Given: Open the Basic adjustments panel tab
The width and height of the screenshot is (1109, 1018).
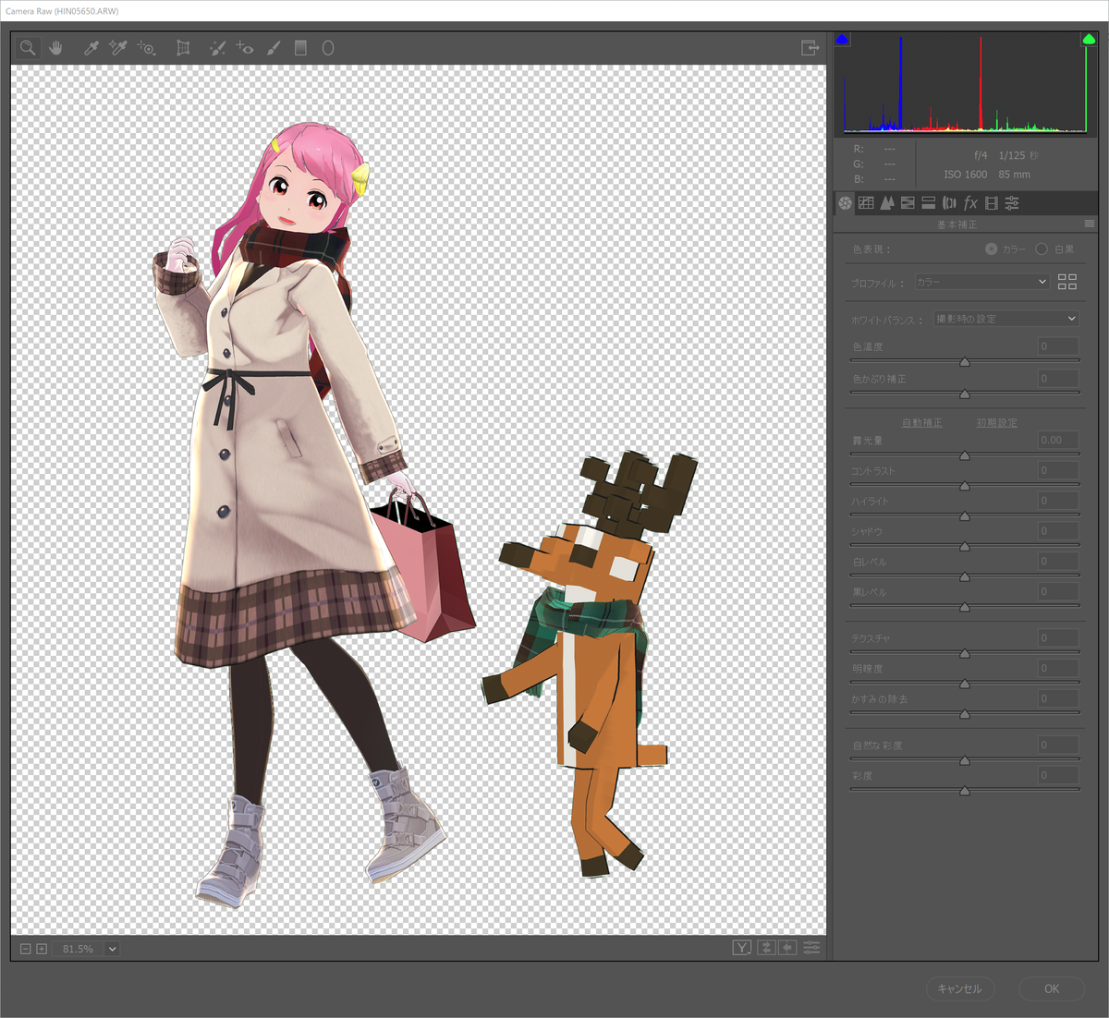Looking at the screenshot, I should (x=845, y=202).
